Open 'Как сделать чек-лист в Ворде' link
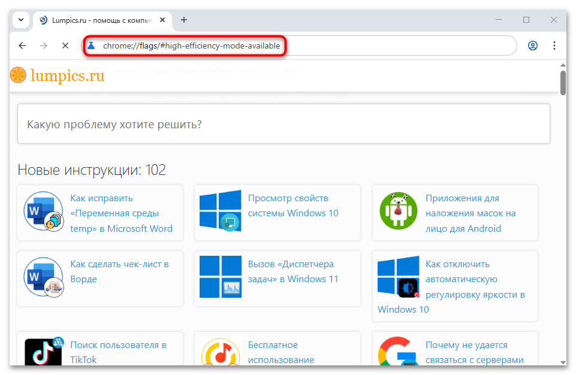This screenshot has height=375, width=576. pos(119,271)
